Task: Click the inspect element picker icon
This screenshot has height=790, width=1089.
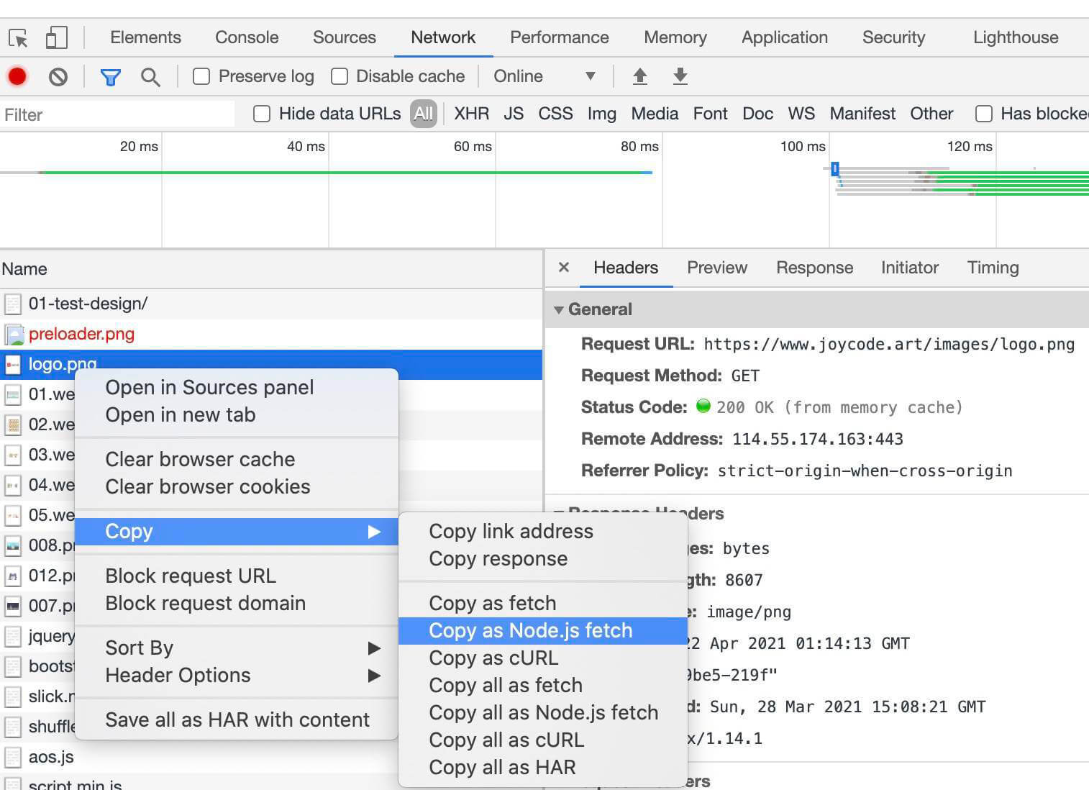Action: 19,37
